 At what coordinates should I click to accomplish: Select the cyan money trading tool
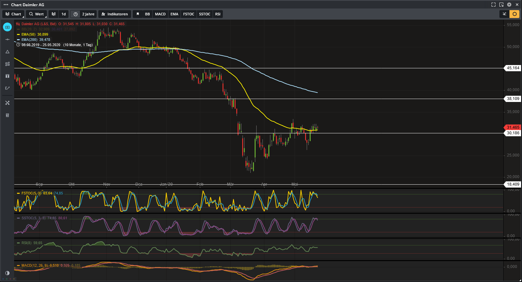(x=7, y=27)
